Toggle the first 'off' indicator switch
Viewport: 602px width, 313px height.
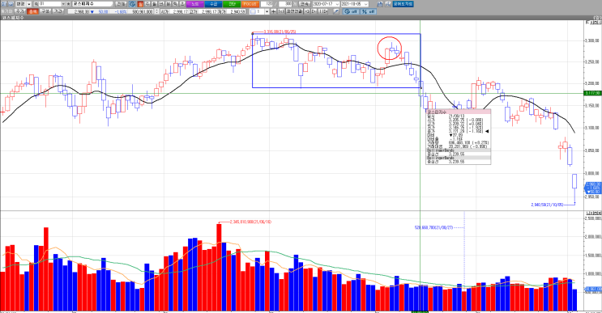(x=352, y=11)
